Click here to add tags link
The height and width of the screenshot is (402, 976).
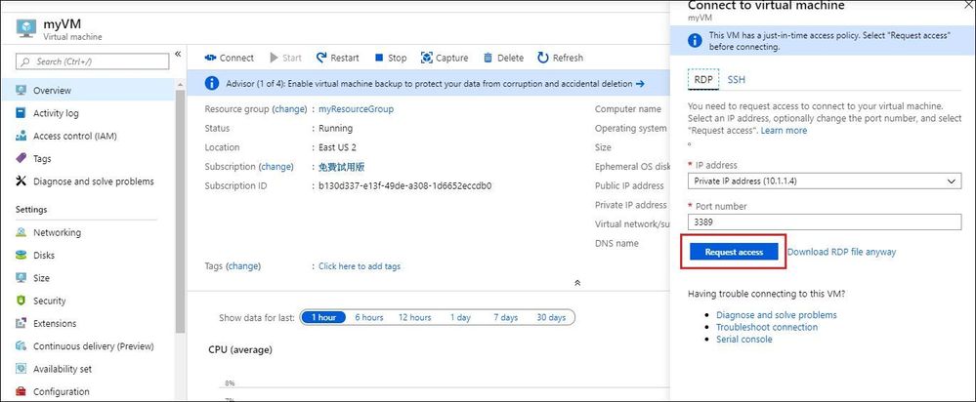click(x=360, y=266)
